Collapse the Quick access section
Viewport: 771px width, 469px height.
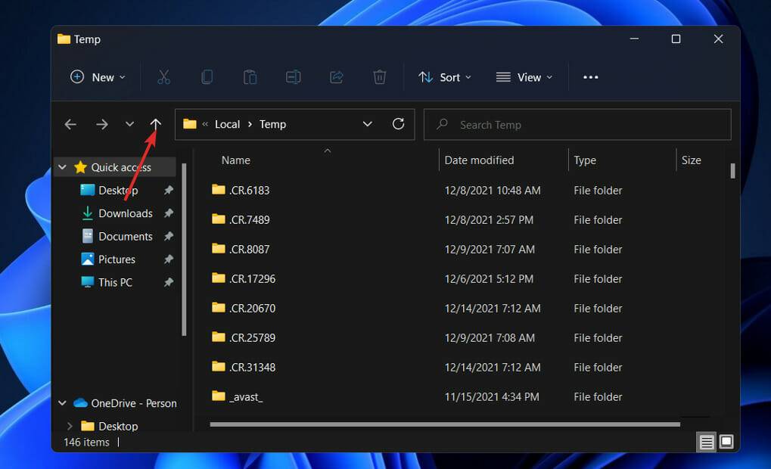click(x=62, y=167)
